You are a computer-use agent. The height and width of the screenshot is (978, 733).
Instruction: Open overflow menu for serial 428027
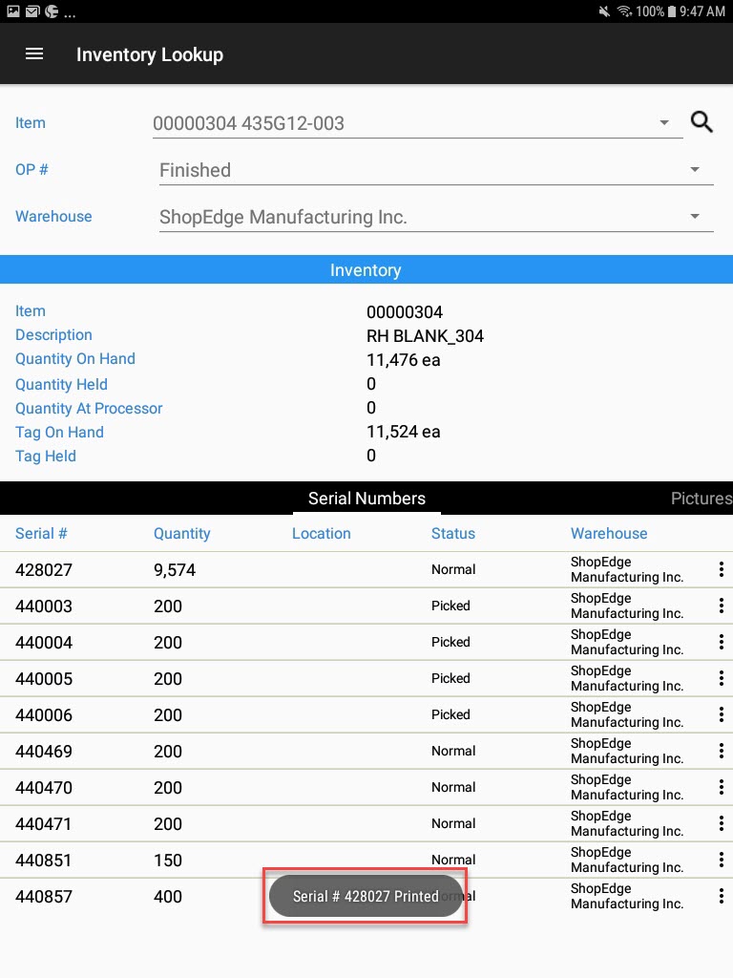[722, 569]
